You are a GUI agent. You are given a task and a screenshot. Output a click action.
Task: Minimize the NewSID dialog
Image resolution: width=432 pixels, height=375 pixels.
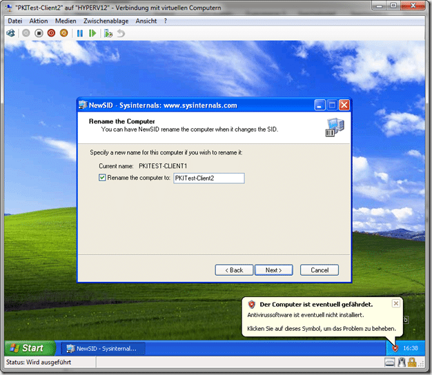pos(320,105)
